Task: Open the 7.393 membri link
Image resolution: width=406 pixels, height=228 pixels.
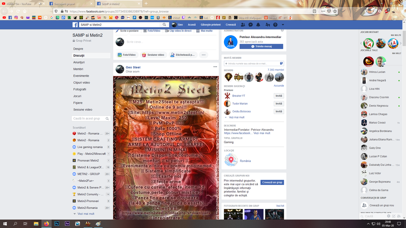Action: pos(276,70)
